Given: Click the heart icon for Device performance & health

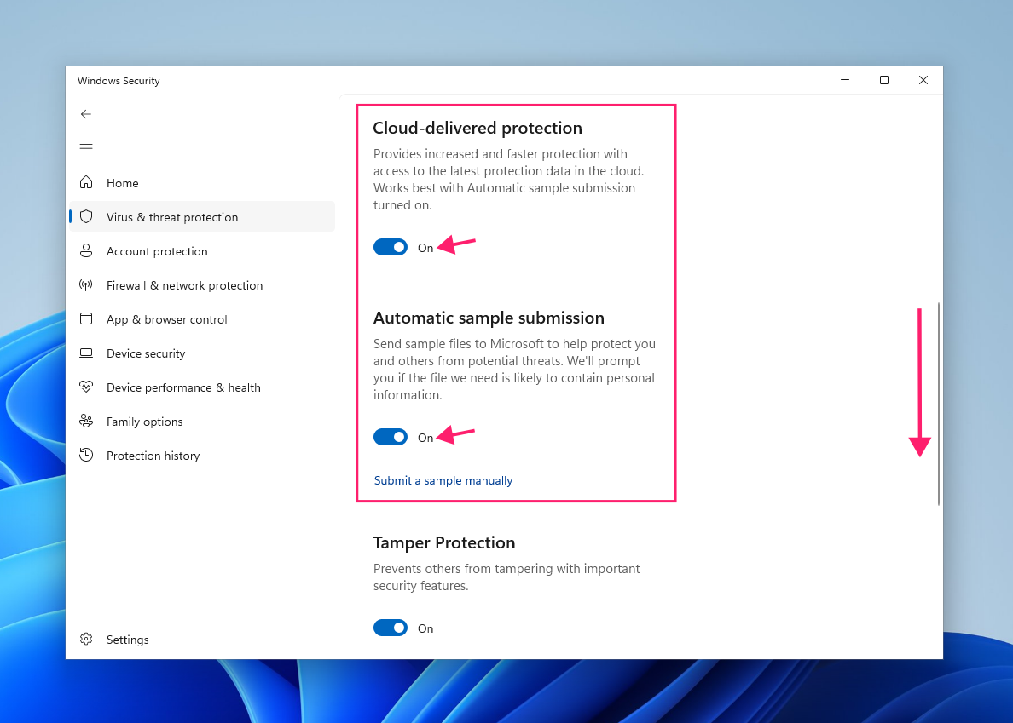Looking at the screenshot, I should coord(86,387).
